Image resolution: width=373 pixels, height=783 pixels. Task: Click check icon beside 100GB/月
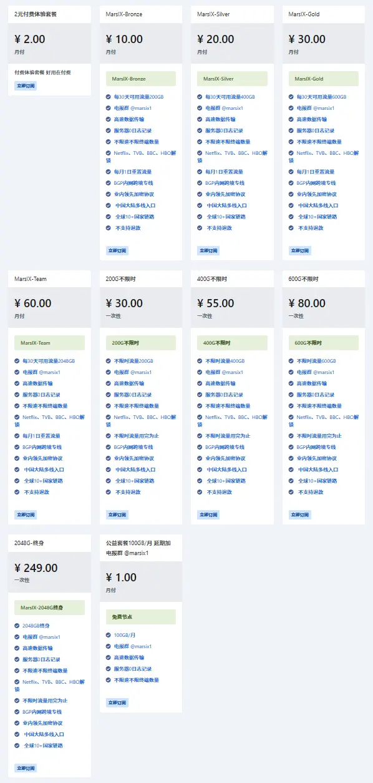tap(109, 635)
